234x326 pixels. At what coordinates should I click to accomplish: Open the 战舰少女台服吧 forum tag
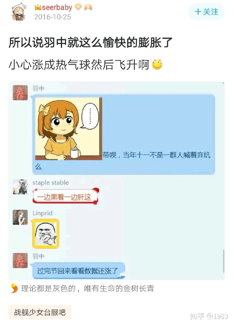[40, 312]
